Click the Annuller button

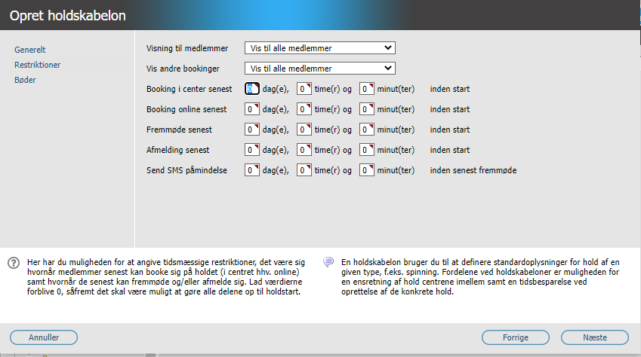point(44,337)
